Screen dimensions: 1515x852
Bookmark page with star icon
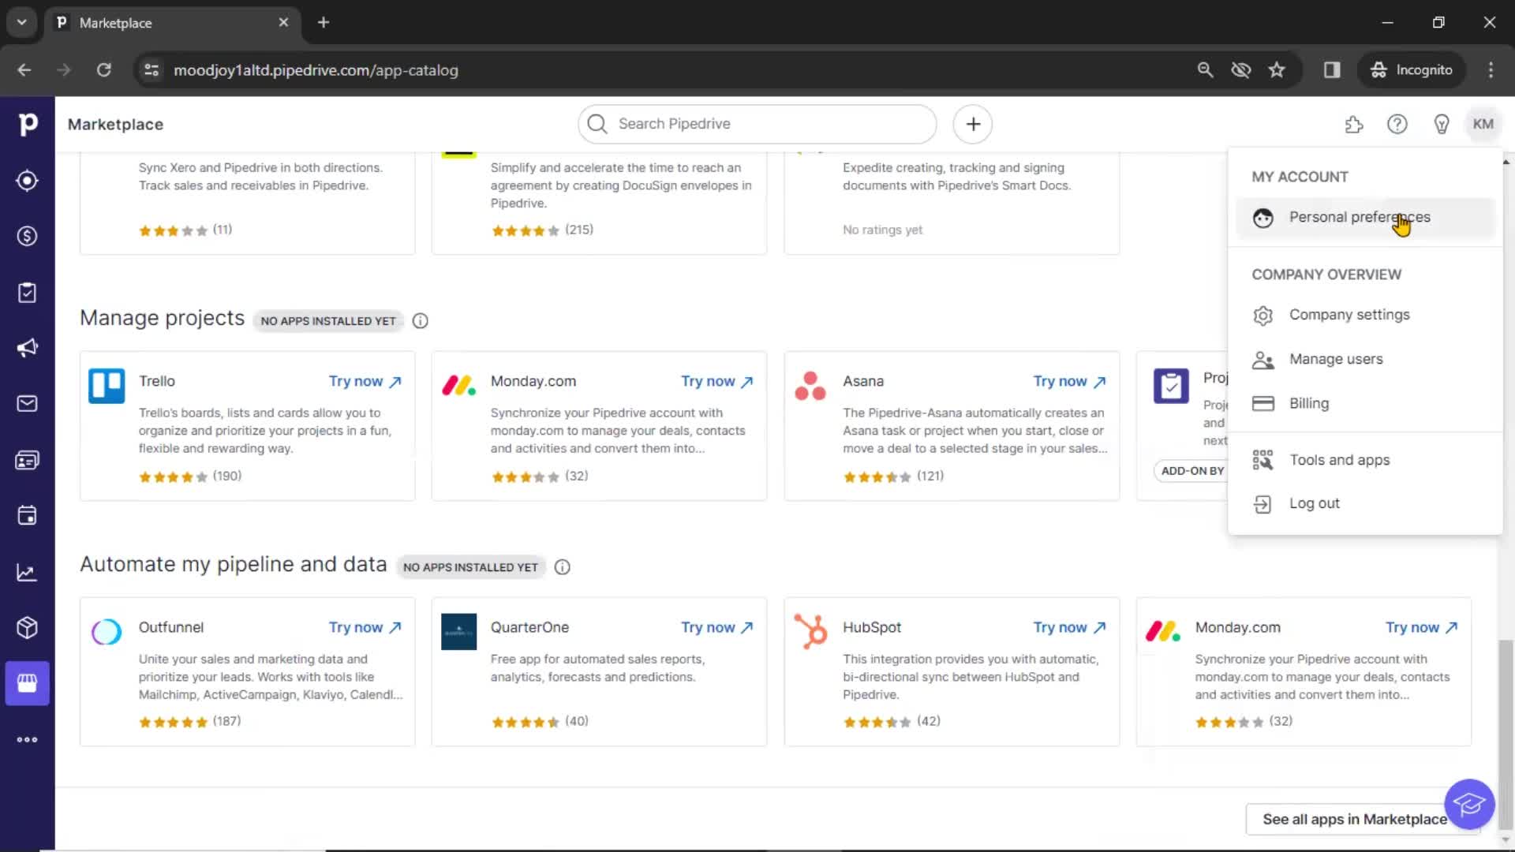pos(1277,69)
